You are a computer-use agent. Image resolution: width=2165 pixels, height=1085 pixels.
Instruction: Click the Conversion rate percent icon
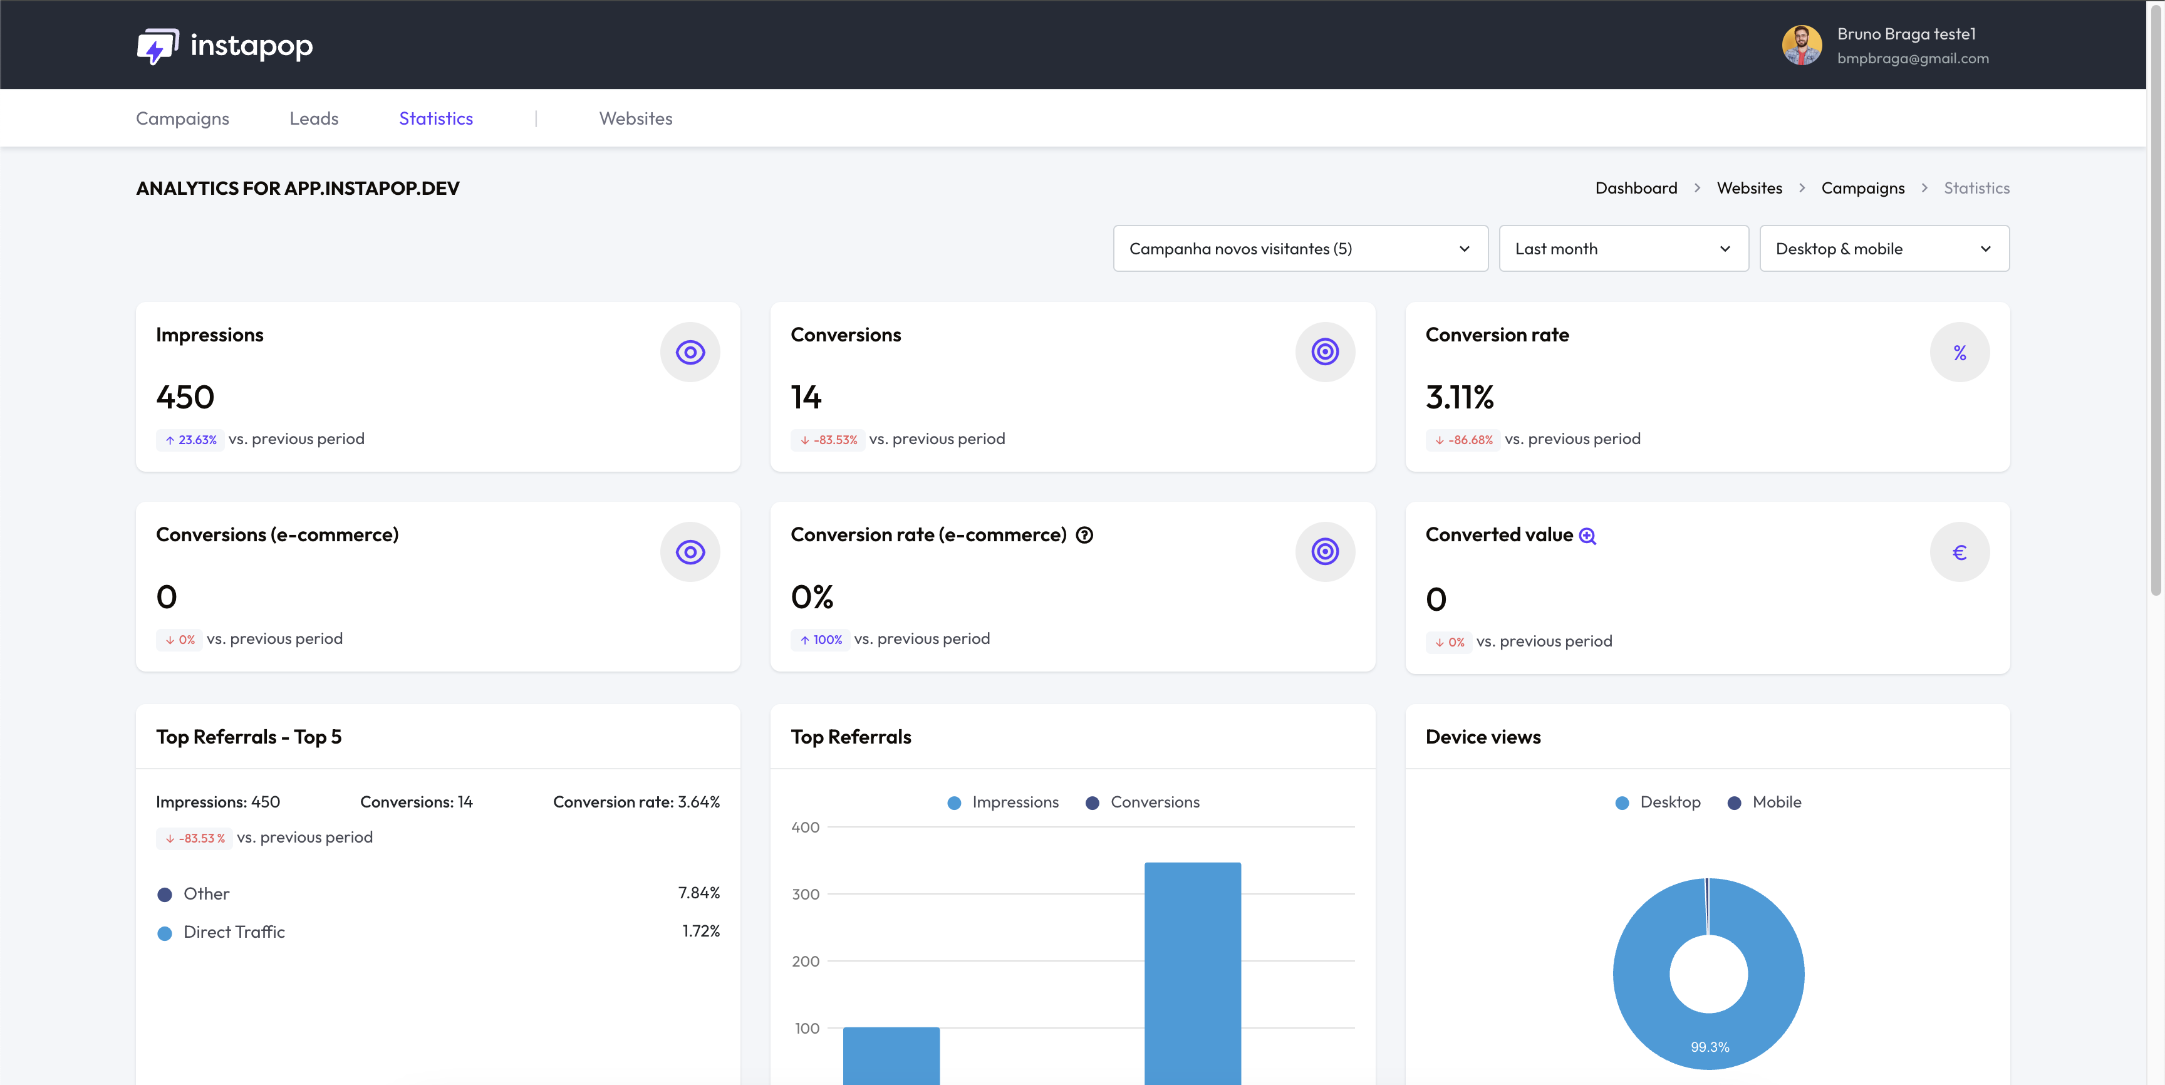[1959, 352]
